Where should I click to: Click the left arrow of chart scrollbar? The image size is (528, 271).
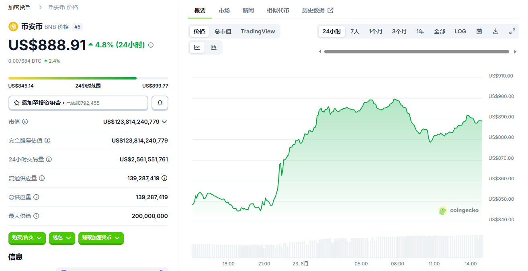click(x=320, y=51)
